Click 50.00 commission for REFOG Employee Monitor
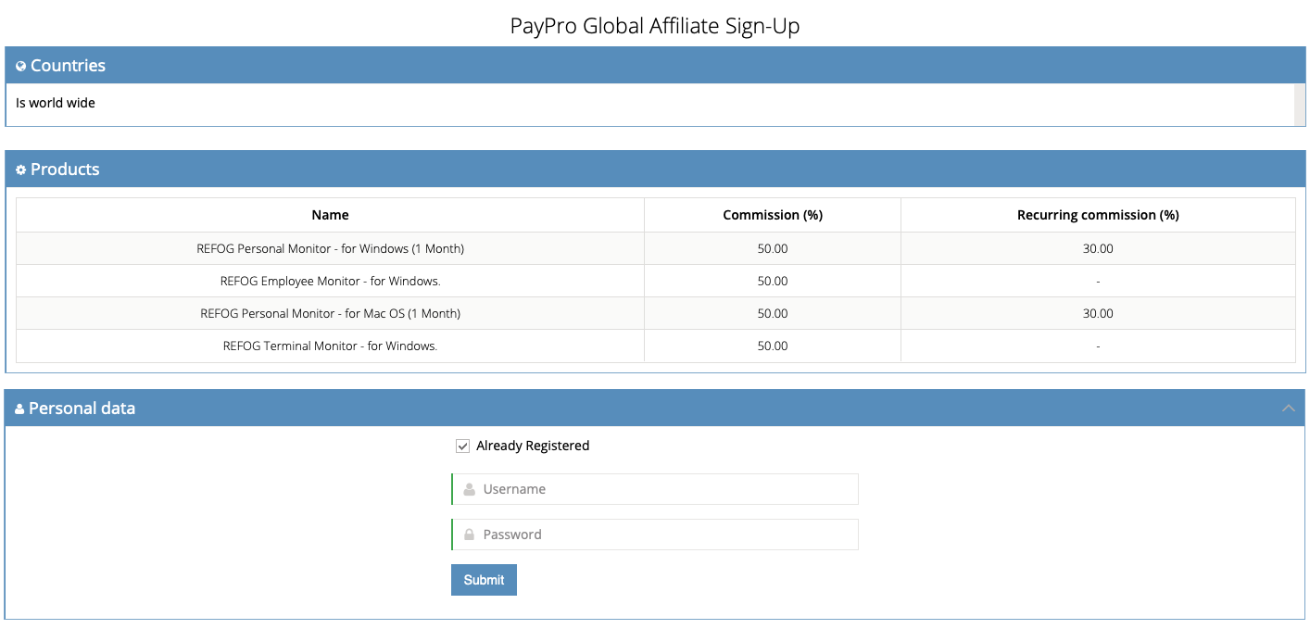The image size is (1310, 629). tap(773, 281)
